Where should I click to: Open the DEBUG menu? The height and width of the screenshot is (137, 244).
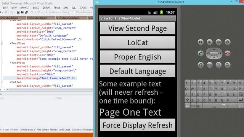pos(47,8)
